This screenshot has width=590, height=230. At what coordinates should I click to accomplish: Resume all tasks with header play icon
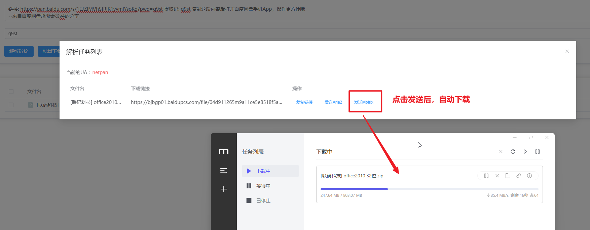tap(525, 152)
